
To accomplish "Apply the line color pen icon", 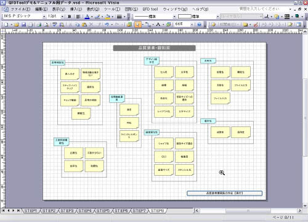I will click(x=97, y=17).
